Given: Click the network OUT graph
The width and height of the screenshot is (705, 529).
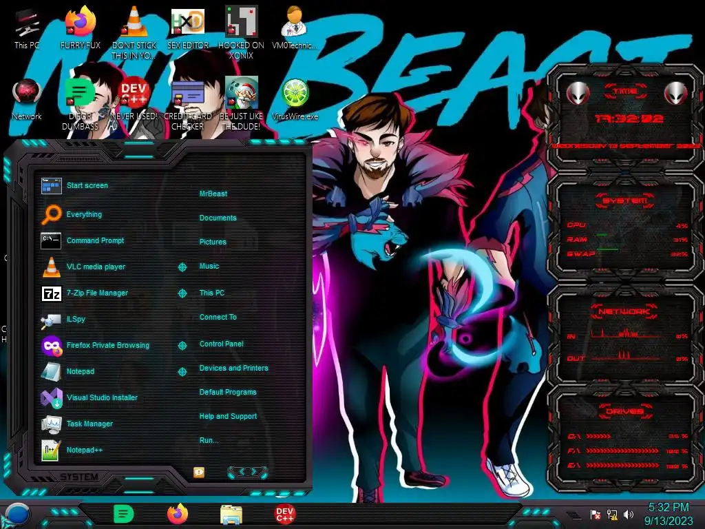Looking at the screenshot, I should [x=627, y=357].
